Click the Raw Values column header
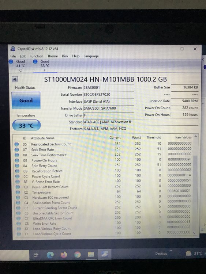Screen dimensions: 206x274 click(183, 137)
